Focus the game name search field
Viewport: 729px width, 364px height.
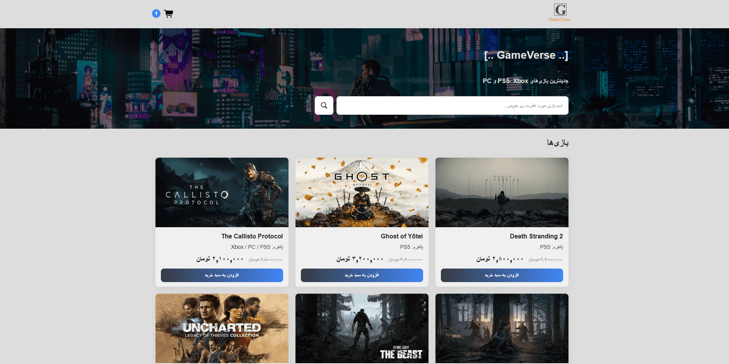click(x=452, y=105)
